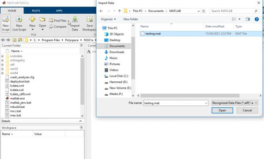The height and width of the screenshot is (159, 264).
Task: Click the up one level folder icon in MATLAB
Action: [14, 40]
